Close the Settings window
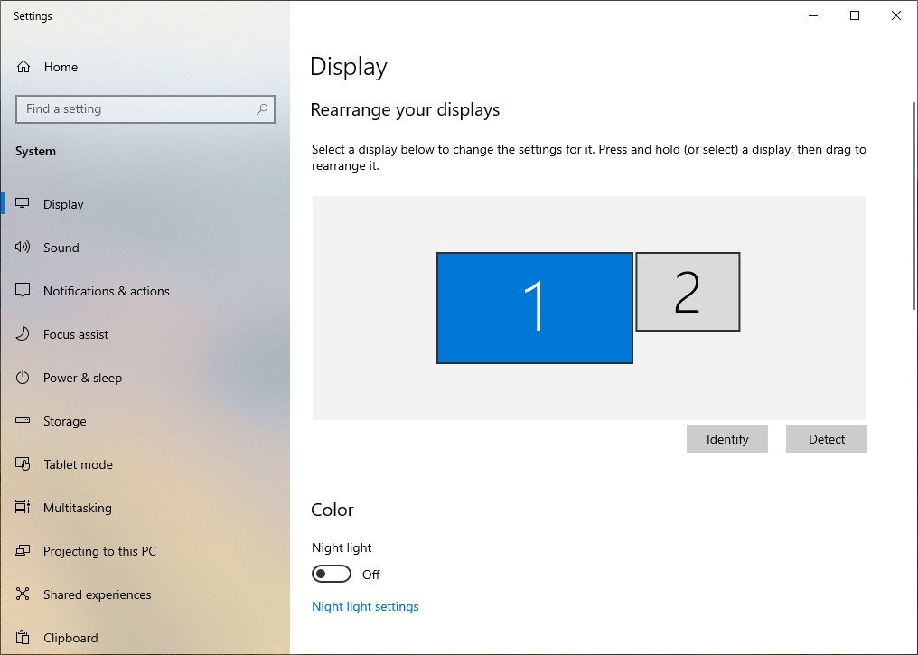 [x=896, y=15]
